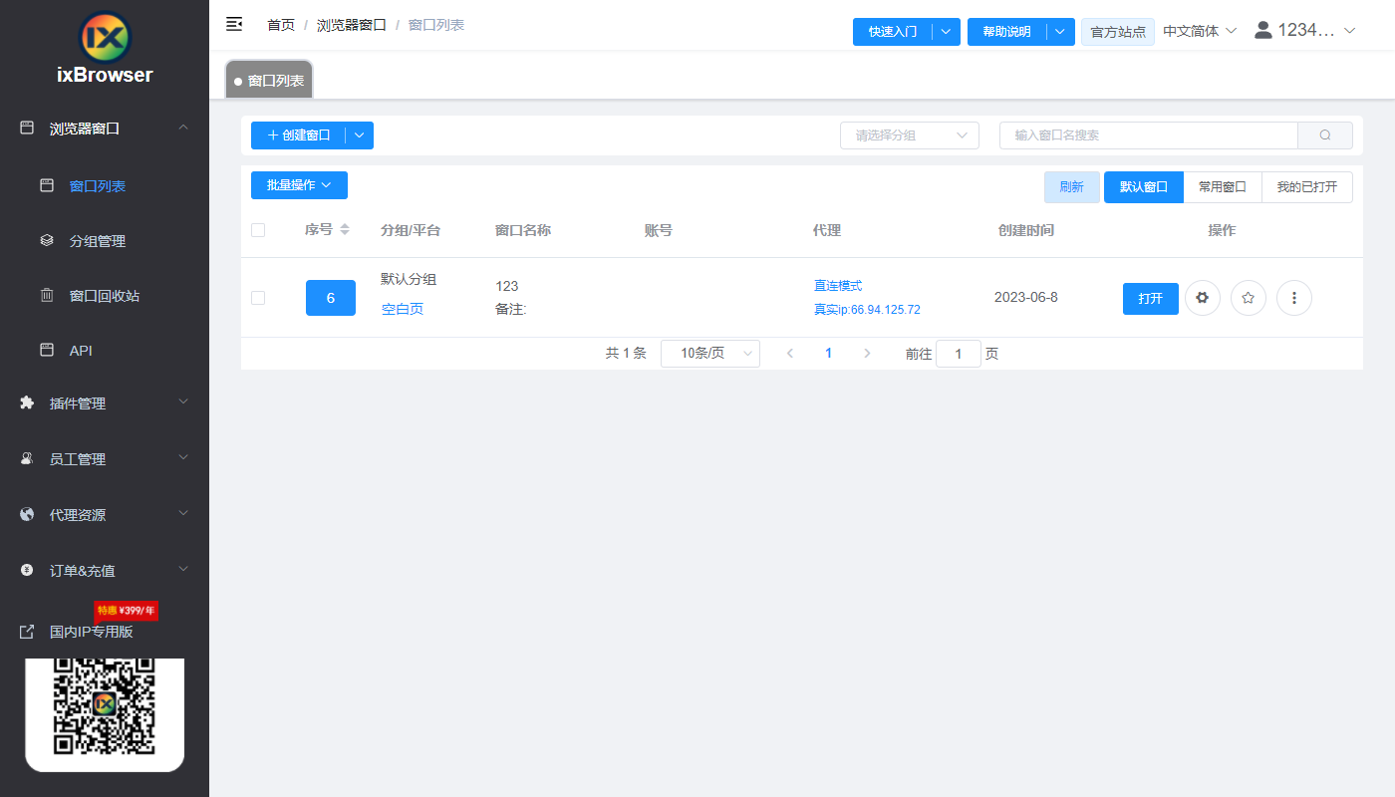
Task: Click 打开 to open window 123
Action: coord(1150,298)
